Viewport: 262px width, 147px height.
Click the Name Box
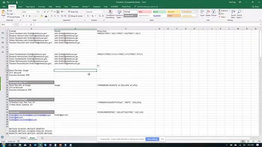7,24
